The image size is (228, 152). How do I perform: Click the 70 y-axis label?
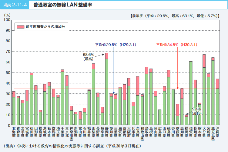click(x=8, y=52)
